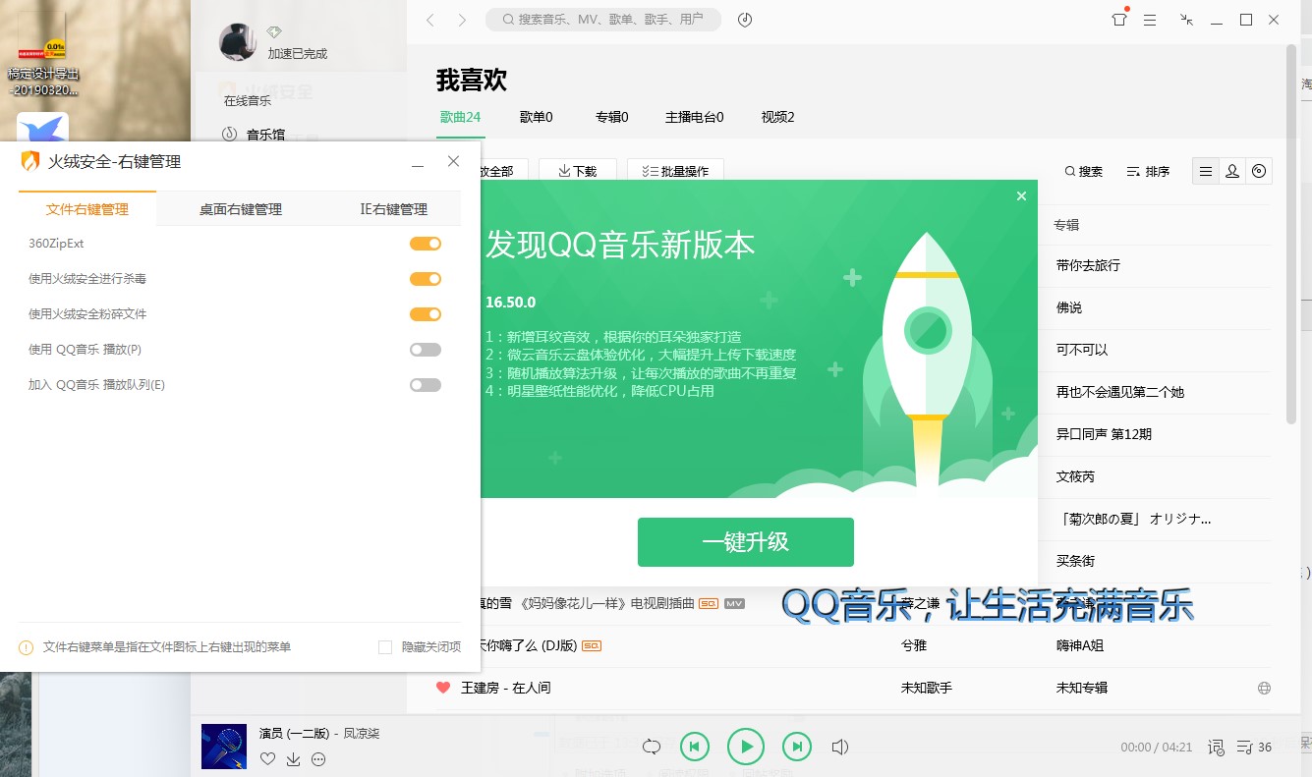Switch to album view icon
Viewport: 1312px width, 777px height.
(x=1259, y=172)
